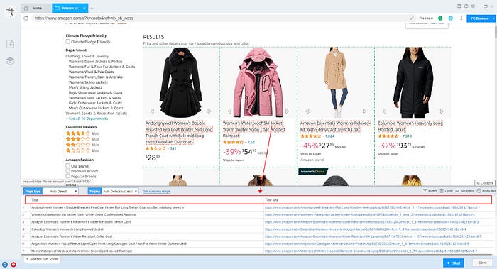
Task: Add a new field
Action: [486, 191]
